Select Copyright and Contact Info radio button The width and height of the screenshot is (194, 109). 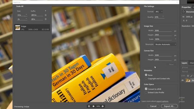tap(146, 78)
